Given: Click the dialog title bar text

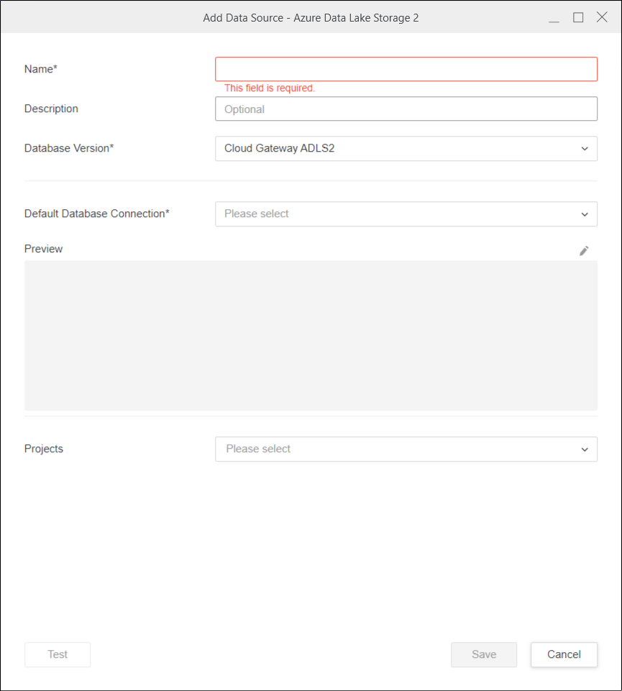Looking at the screenshot, I should (x=311, y=18).
